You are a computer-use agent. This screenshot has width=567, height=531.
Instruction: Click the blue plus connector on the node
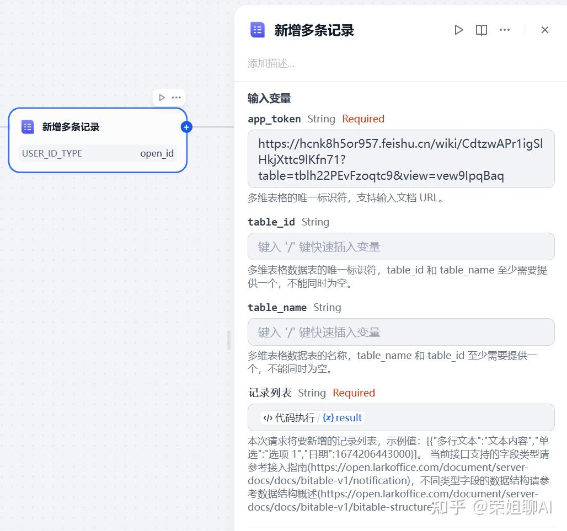click(x=186, y=127)
